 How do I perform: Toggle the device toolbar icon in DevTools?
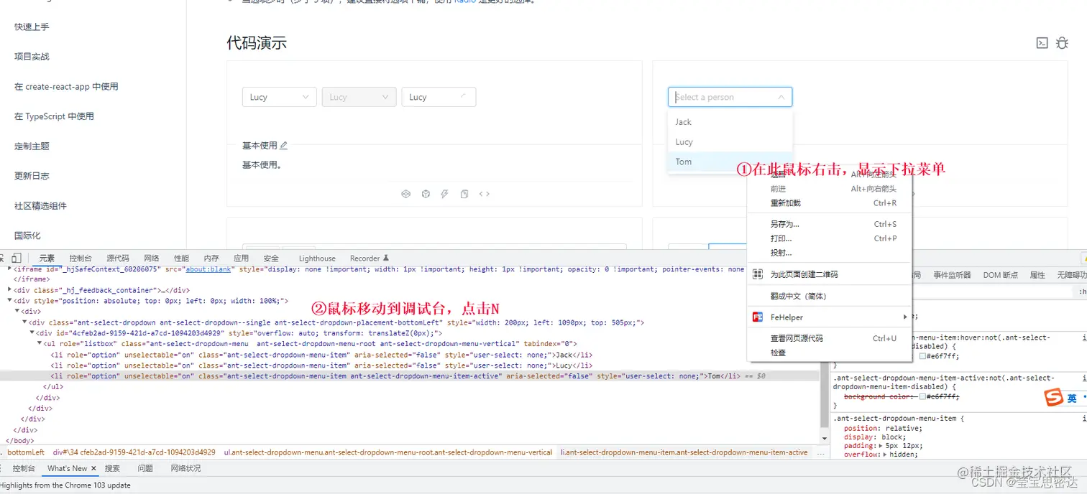click(x=16, y=258)
